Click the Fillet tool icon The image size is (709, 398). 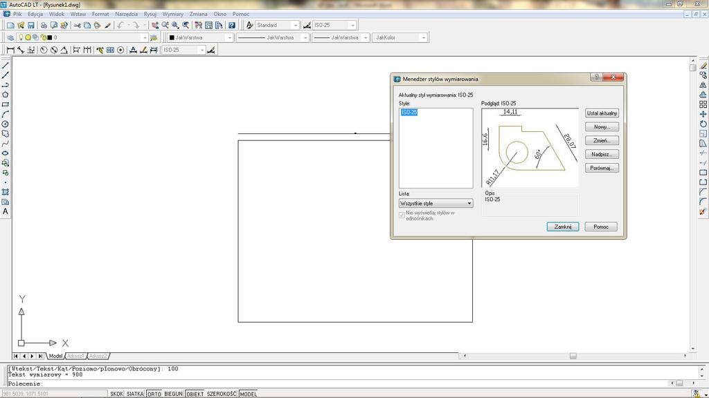pos(703,202)
